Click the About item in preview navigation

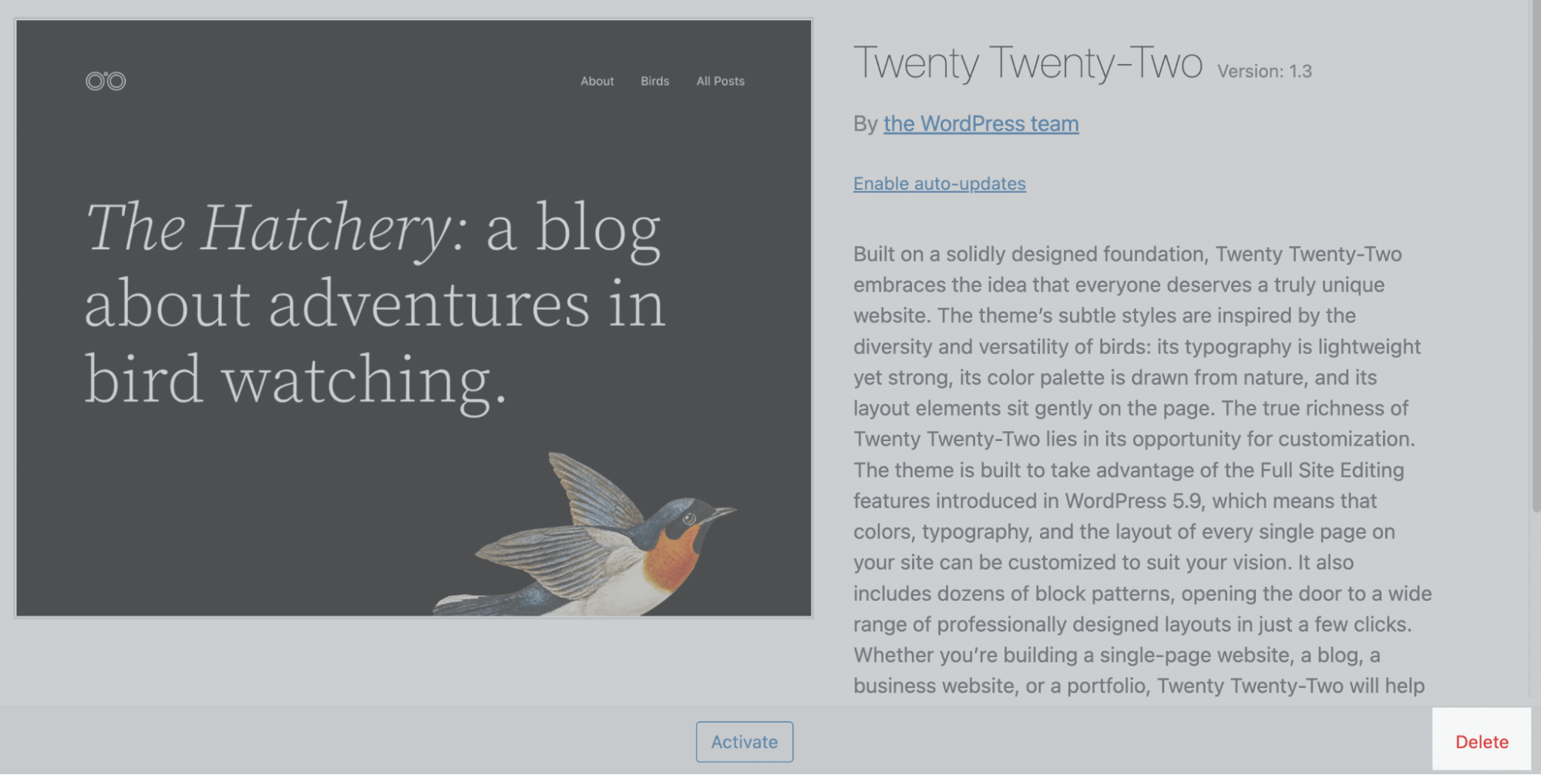[597, 81]
